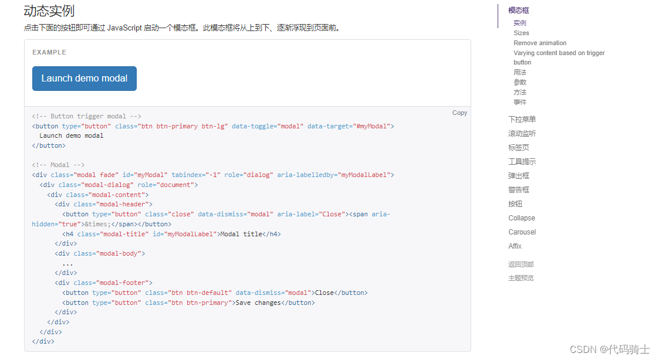This screenshot has width=659, height=360.
Task: Navigate to Remove animation section
Action: [x=540, y=43]
